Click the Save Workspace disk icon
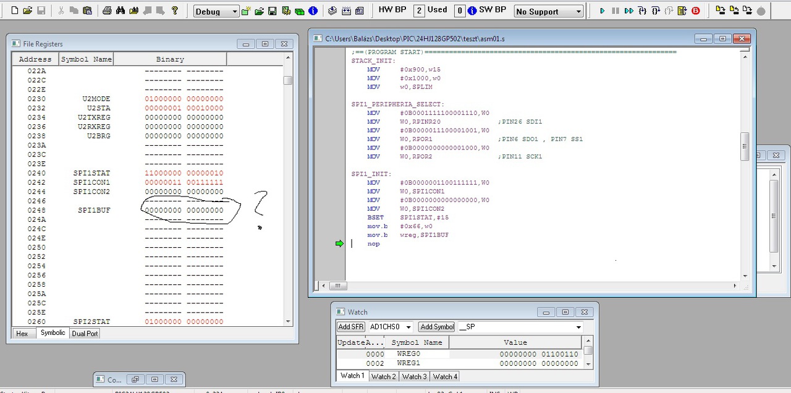This screenshot has height=393, width=791. coord(272,11)
